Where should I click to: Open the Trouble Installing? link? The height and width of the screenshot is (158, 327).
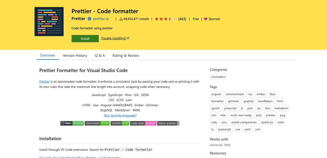click(x=114, y=38)
